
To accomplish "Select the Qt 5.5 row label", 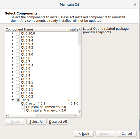I will pyautogui.click(x=25, y=72).
